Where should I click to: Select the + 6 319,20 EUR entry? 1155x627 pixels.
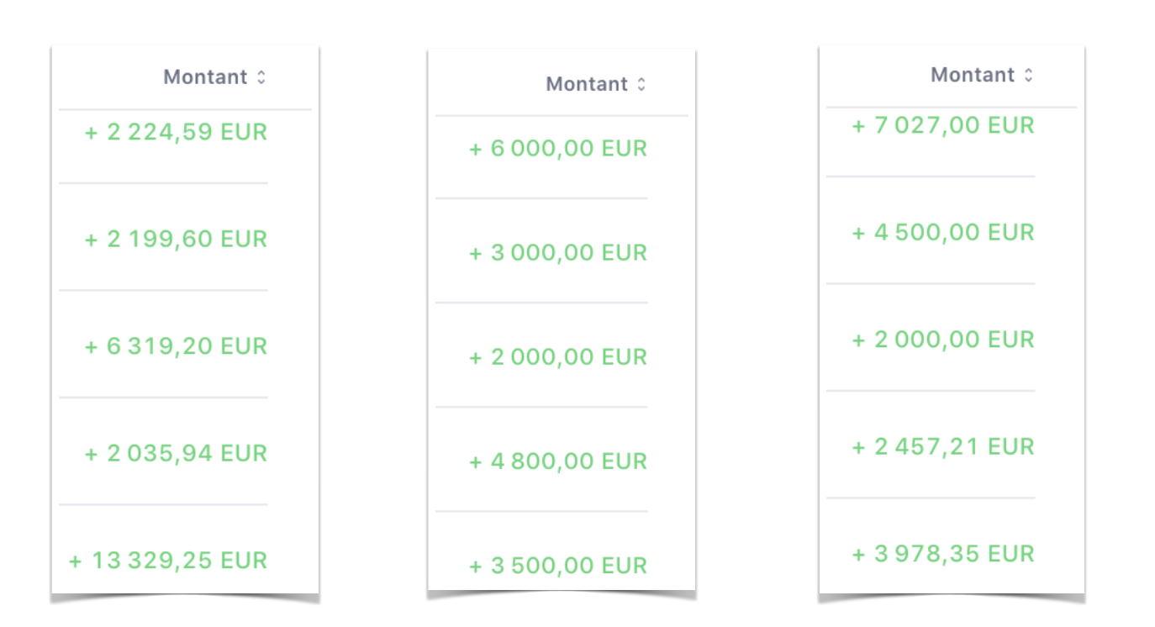click(176, 345)
